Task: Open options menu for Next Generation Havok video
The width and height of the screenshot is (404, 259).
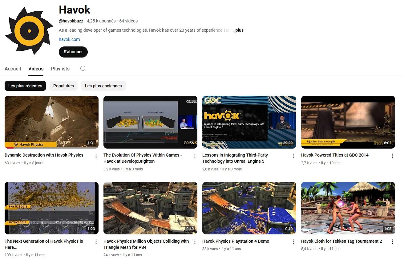Action: [x=96, y=242]
